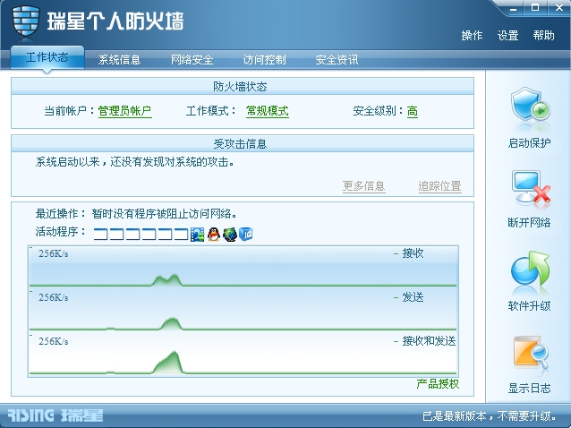Click the 系统启动以来 attack status text
Viewport: 571px width, 428px height.
coord(135,162)
